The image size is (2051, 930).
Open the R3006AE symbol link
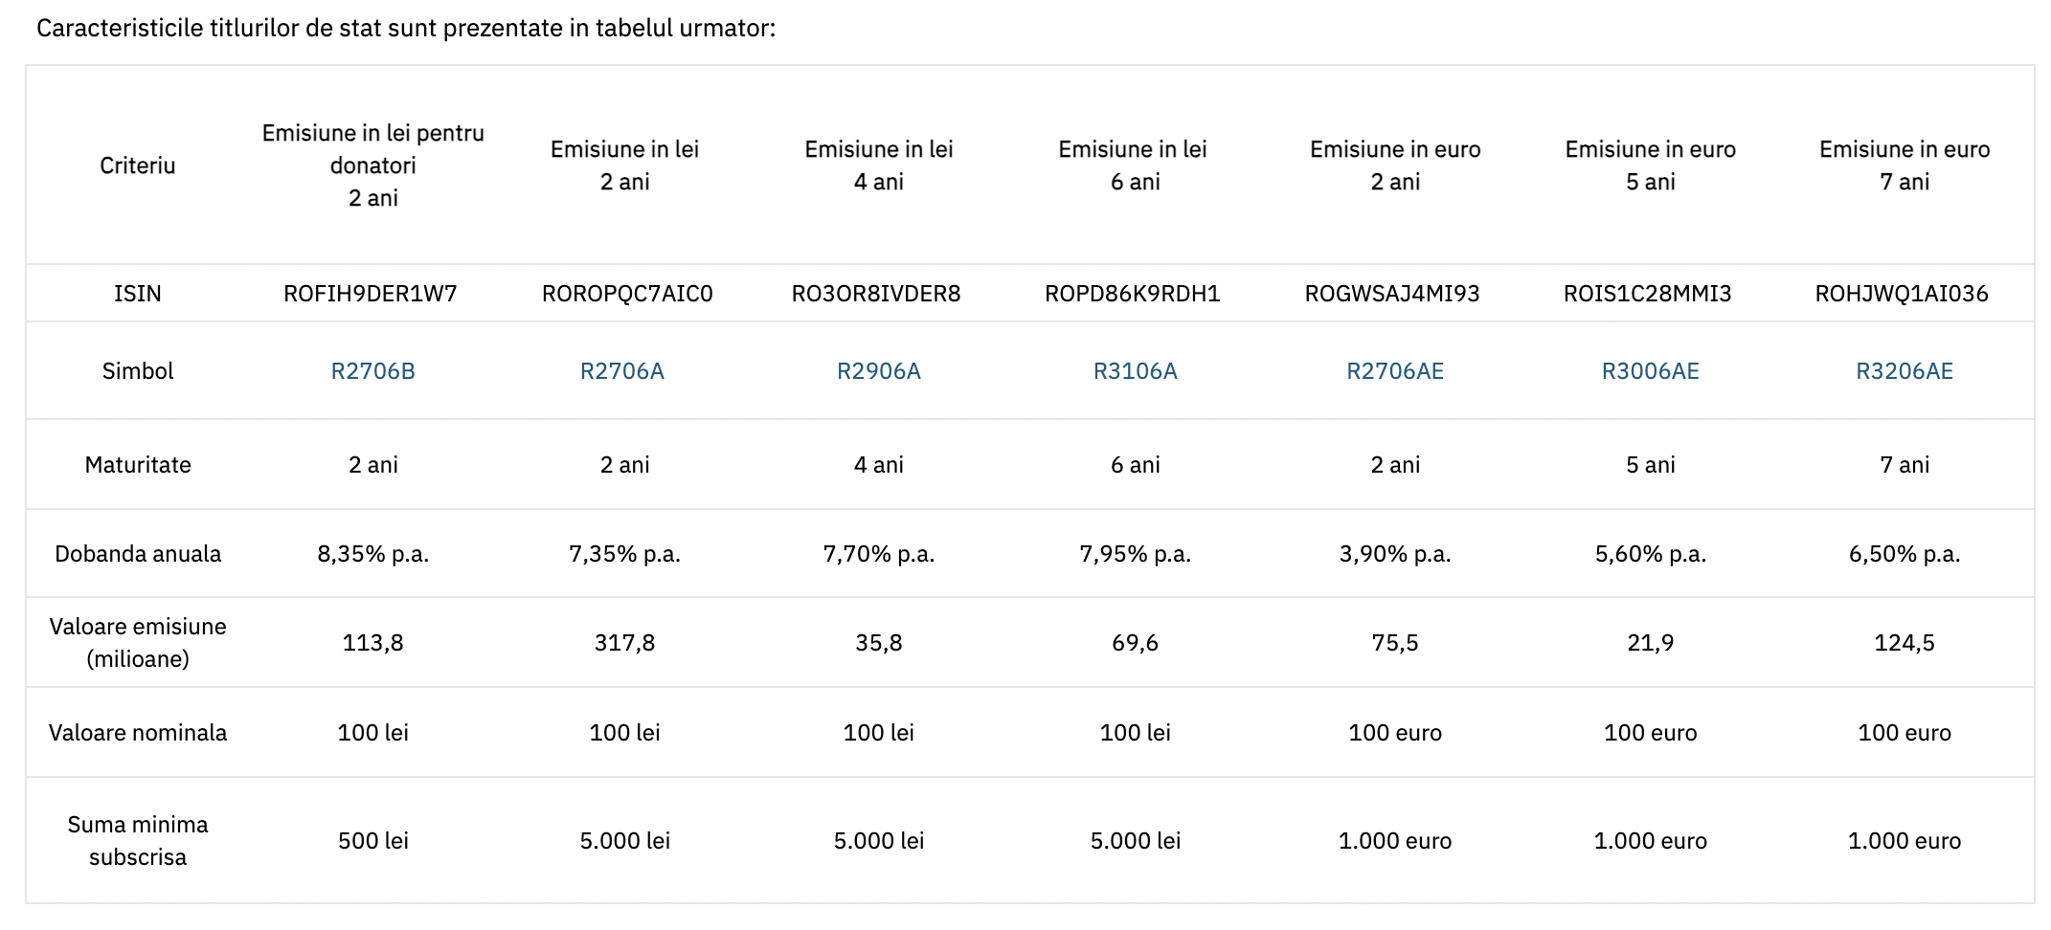click(x=1650, y=371)
